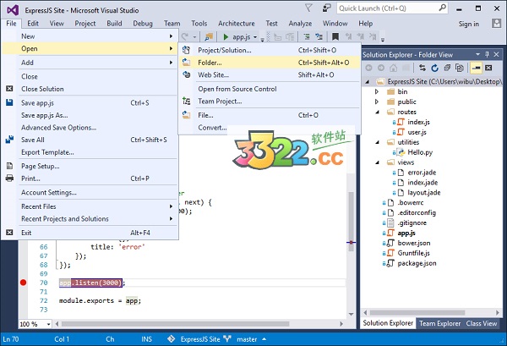The image size is (507, 346).
Task: Open the Edit menu
Action: pos(33,24)
